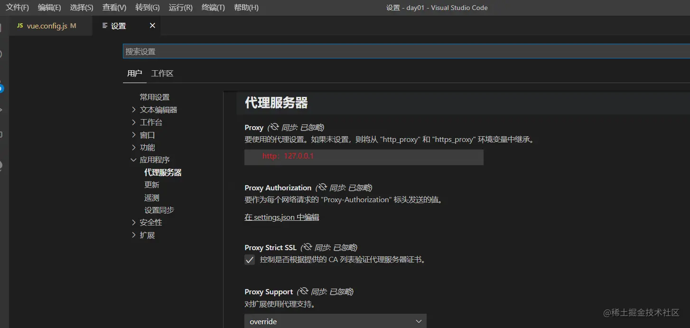Open the 选择(S) menu
The image size is (690, 328).
[82, 8]
